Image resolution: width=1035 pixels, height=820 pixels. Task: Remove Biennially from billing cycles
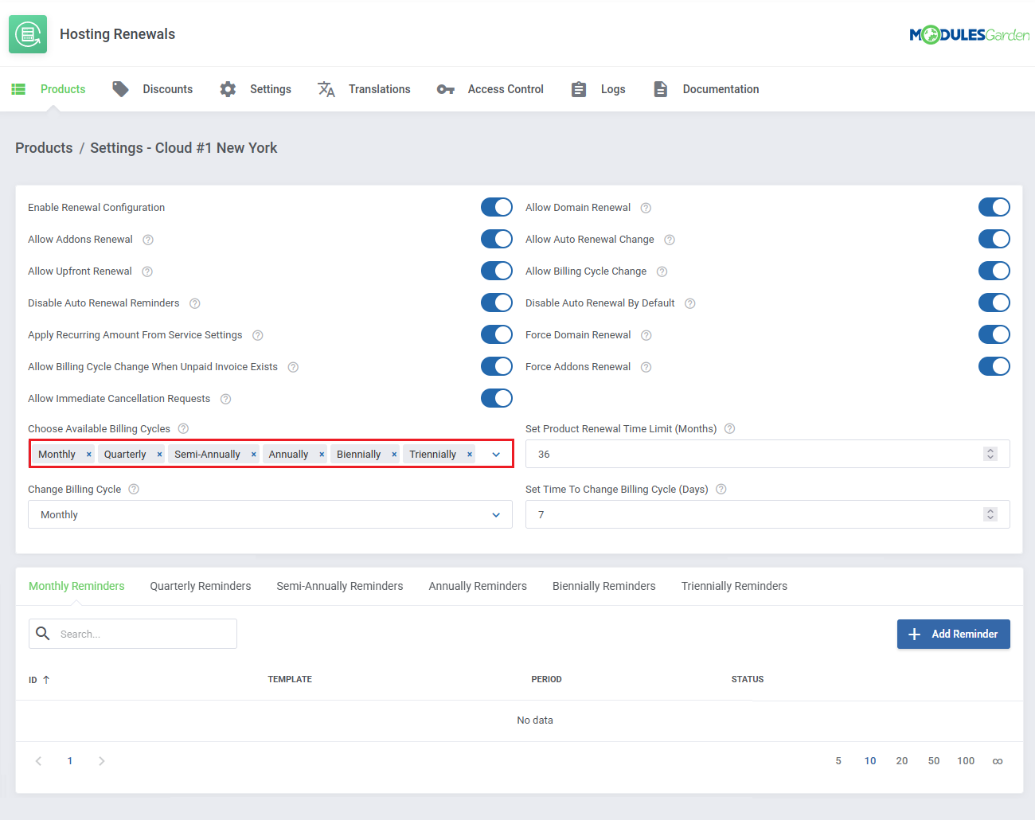394,455
